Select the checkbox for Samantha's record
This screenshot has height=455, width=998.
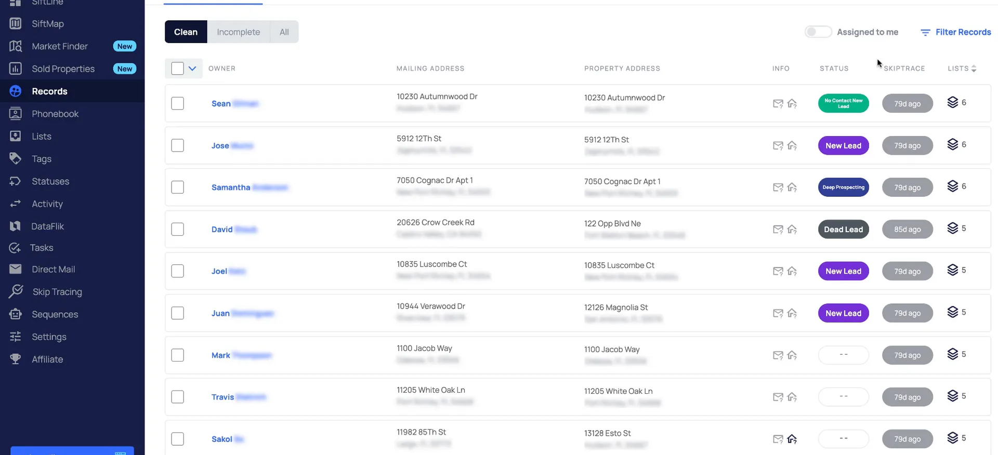tap(177, 187)
